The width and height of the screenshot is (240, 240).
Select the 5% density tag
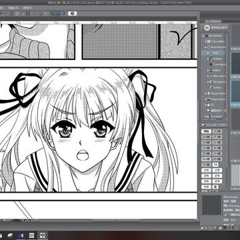click(215, 165)
